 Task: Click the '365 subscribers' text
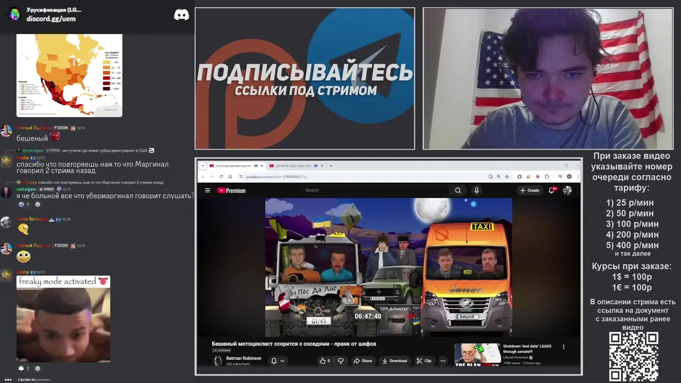tap(238, 364)
